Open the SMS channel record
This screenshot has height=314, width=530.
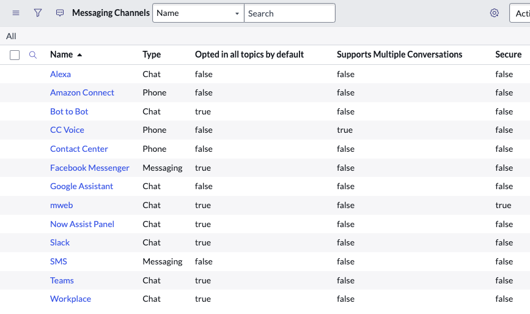tap(59, 261)
